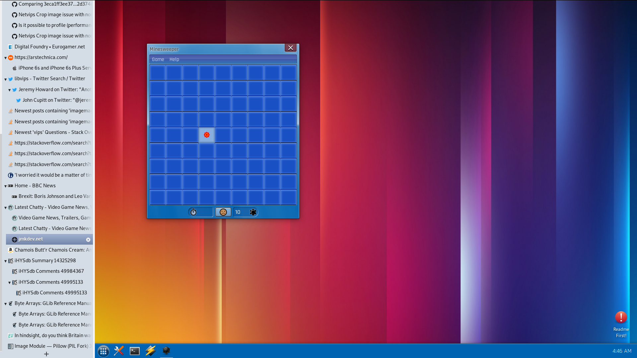Click the mine counter icon
The image size is (637, 358).
(253, 212)
